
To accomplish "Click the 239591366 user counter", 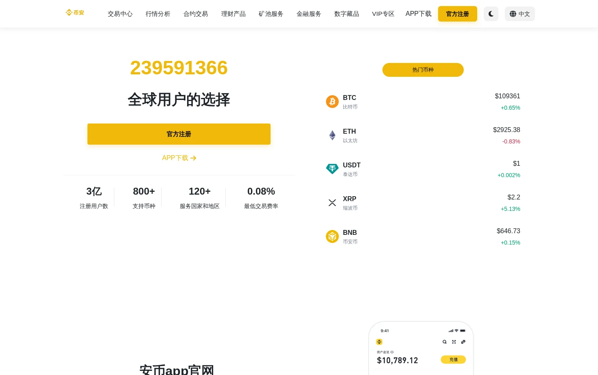I will (179, 68).
